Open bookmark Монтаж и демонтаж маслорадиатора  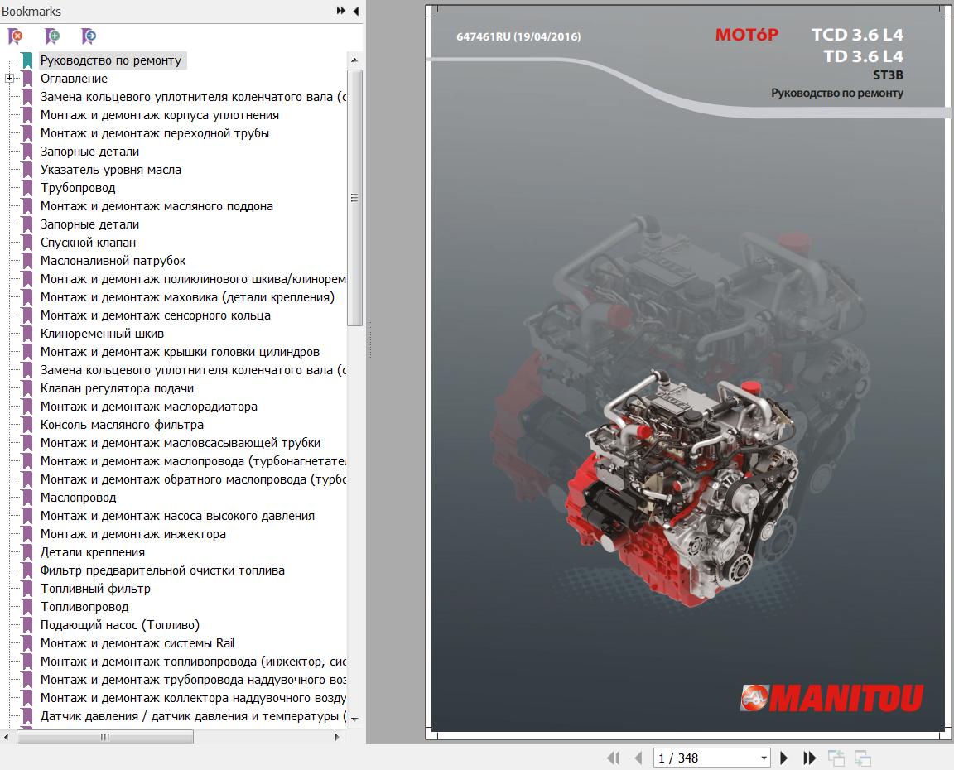pyautogui.click(x=148, y=407)
